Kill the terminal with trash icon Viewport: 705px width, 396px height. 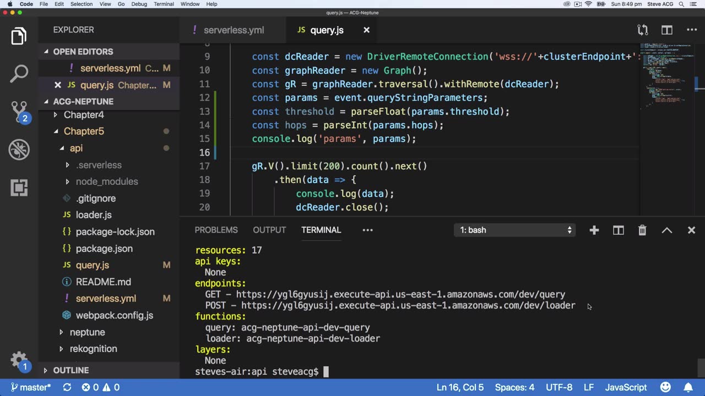(642, 230)
